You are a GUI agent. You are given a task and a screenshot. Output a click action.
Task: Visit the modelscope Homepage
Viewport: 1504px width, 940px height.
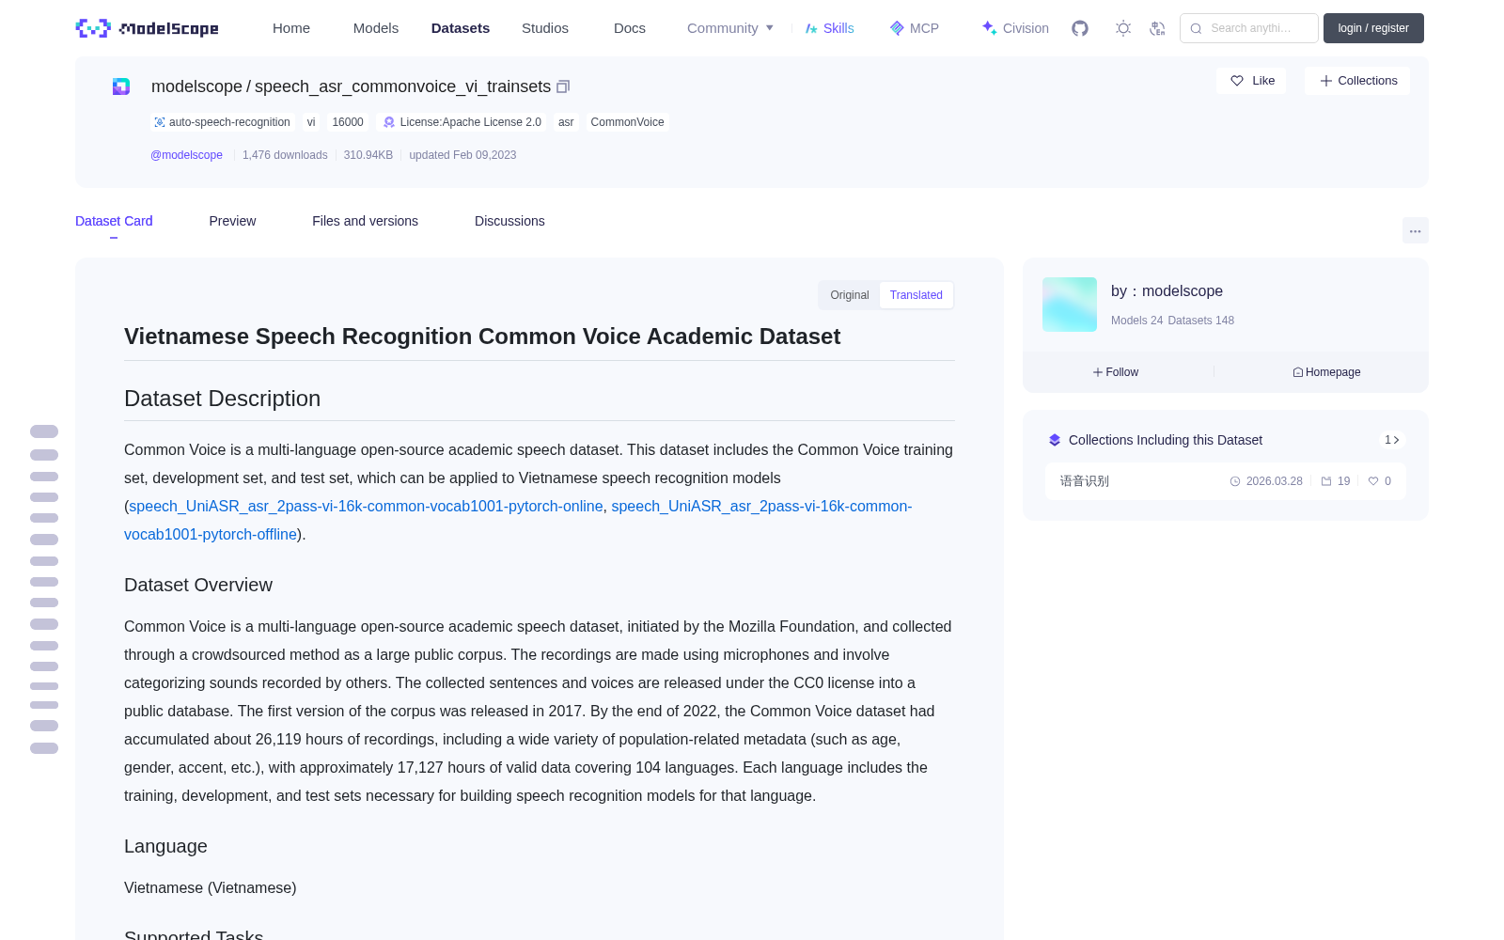[x=1326, y=372]
